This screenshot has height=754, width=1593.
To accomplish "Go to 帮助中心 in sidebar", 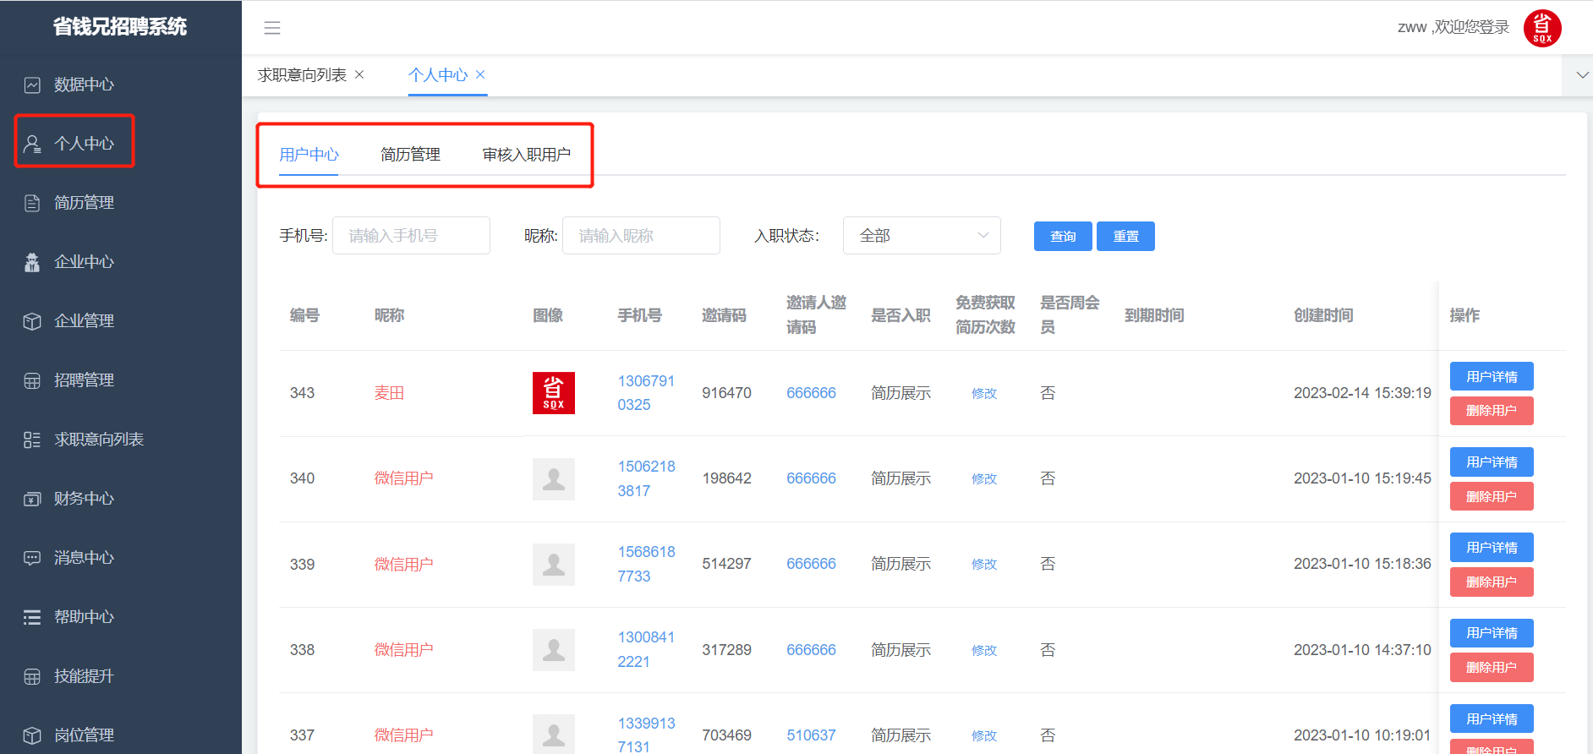I will click(x=84, y=617).
